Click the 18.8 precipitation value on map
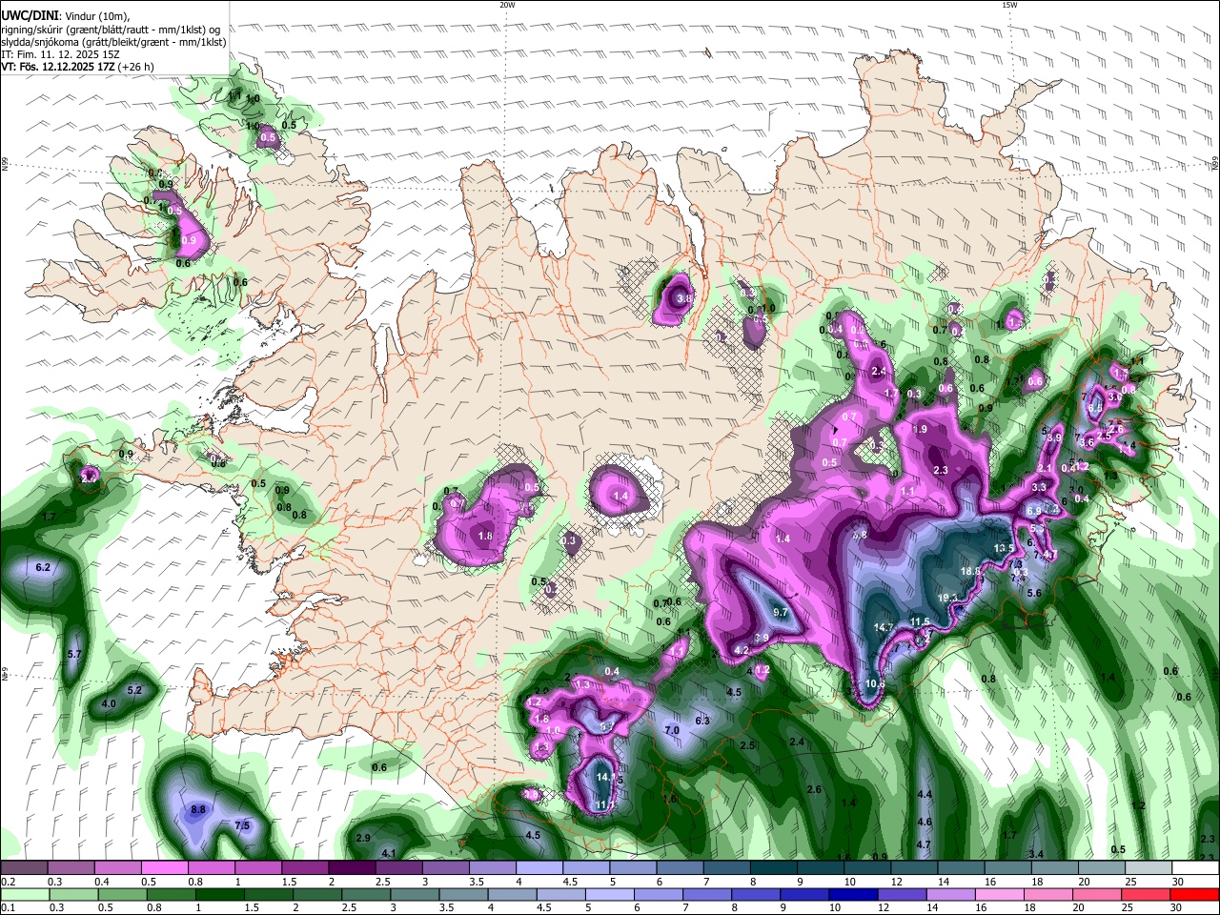The image size is (1220, 915). click(970, 571)
